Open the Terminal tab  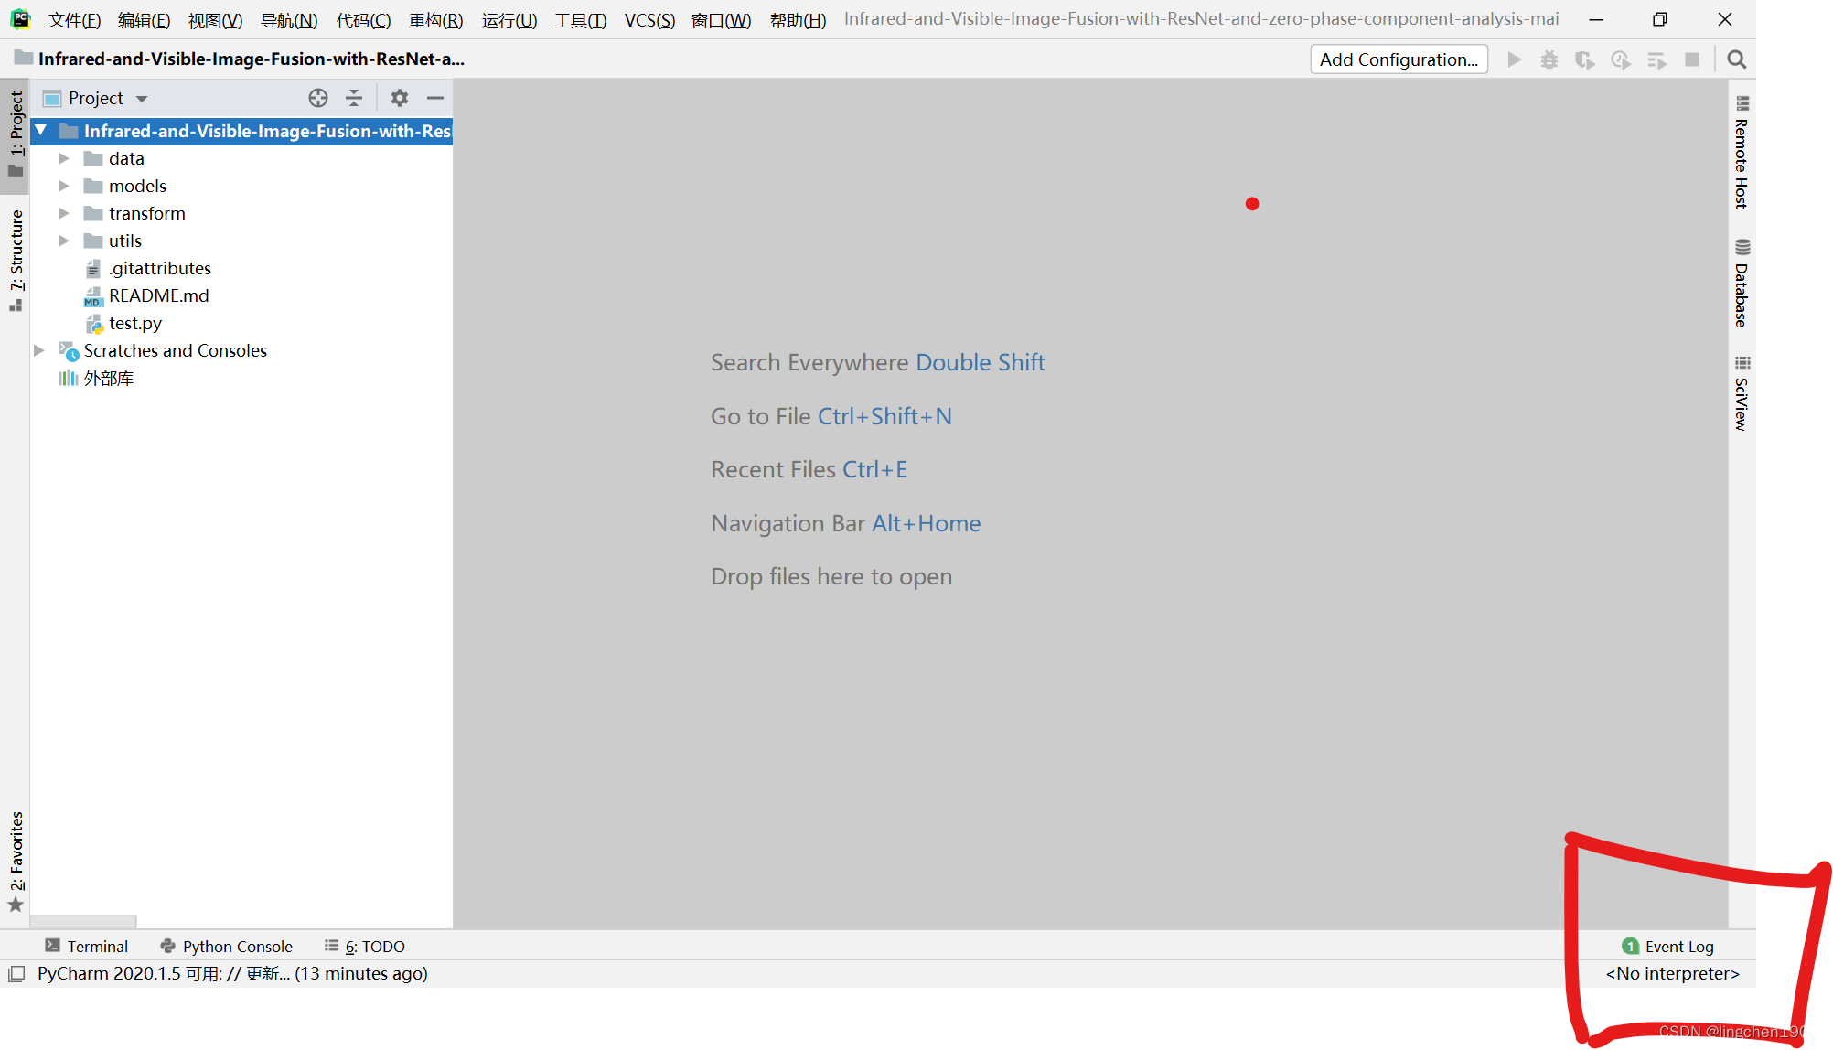pos(87,946)
